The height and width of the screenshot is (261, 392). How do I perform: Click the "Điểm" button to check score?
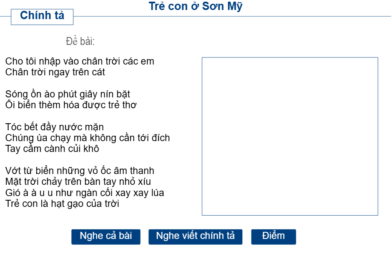click(274, 236)
